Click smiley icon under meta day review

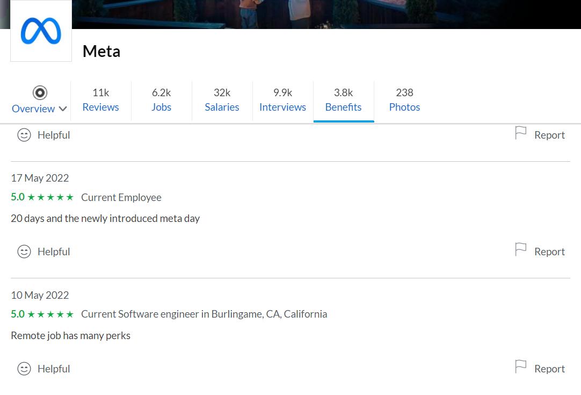tap(24, 252)
